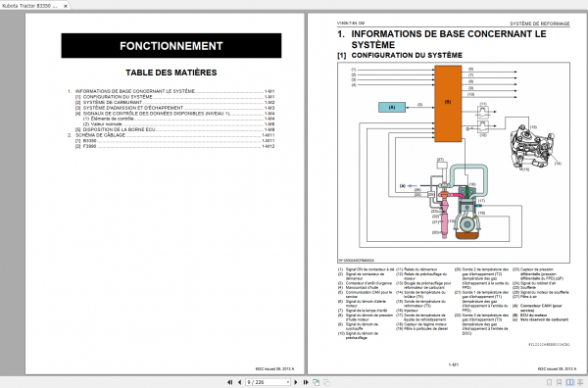This screenshot has width=588, height=388.
Task: Go to first page
Action: pyautogui.click(x=230, y=382)
